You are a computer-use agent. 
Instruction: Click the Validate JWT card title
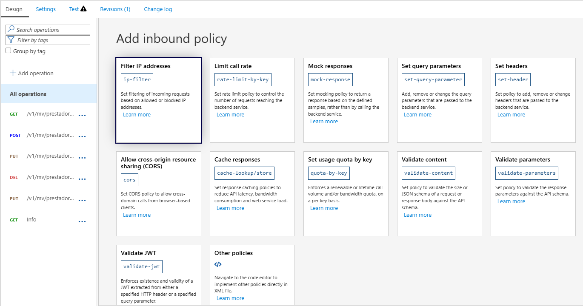pos(139,253)
